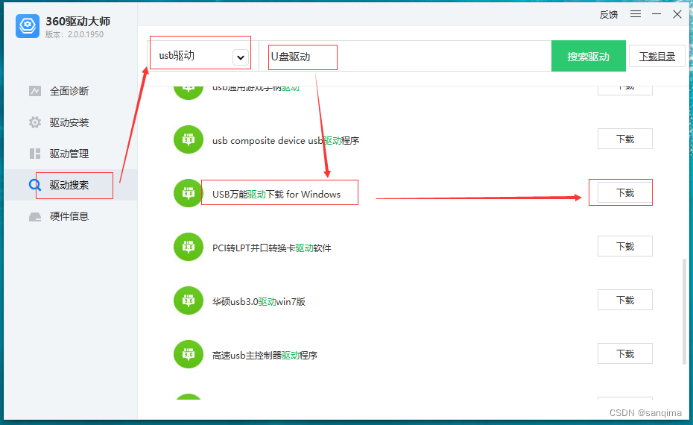Click icon beside 华硕usb3.0驱动win7版
693x425 pixels.
tap(189, 300)
